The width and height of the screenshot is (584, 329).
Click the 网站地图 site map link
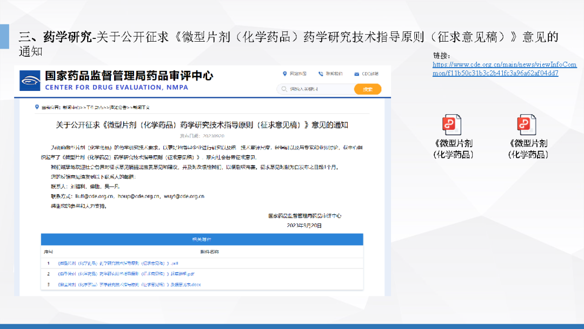(298, 74)
